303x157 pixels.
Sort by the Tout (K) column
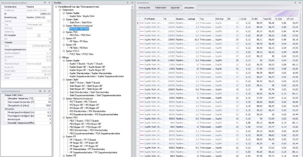coord(268,19)
